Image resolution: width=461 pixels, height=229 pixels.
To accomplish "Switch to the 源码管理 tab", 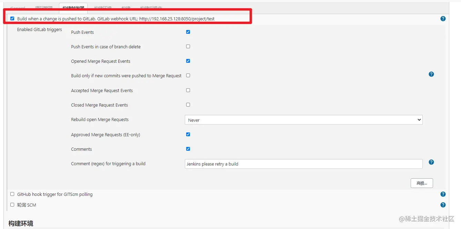I will (x=43, y=8).
